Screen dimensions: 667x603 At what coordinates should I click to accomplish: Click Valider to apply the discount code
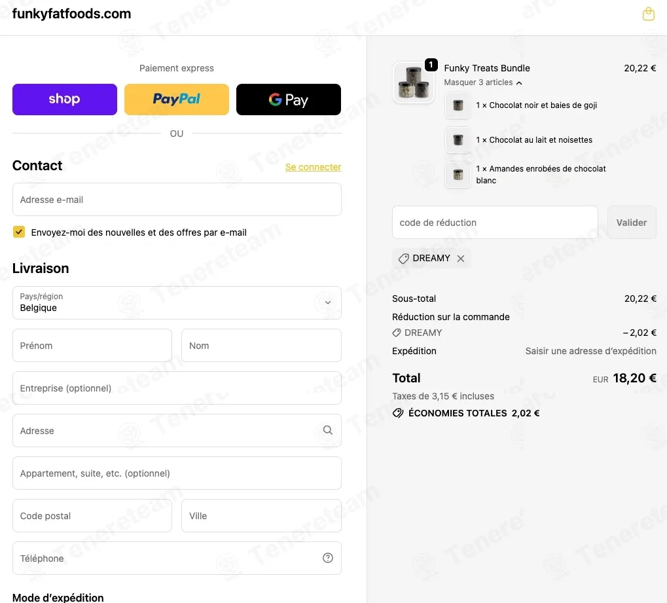point(631,223)
